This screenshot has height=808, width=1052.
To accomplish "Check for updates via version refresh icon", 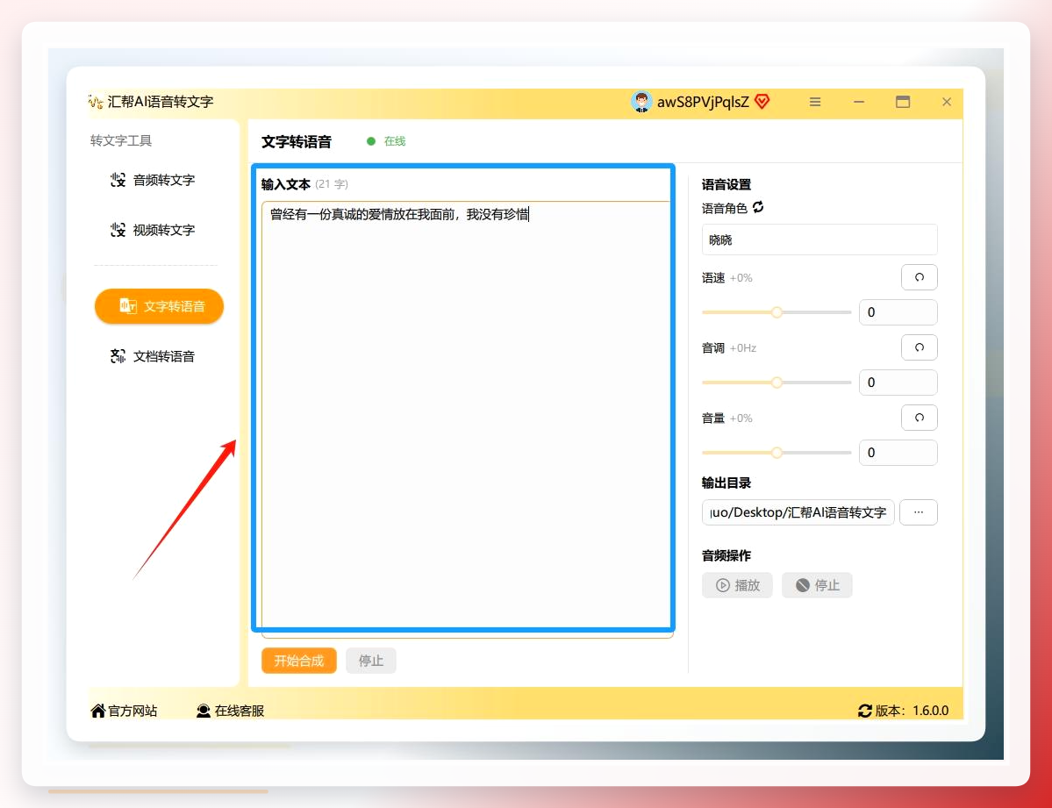I will click(865, 711).
